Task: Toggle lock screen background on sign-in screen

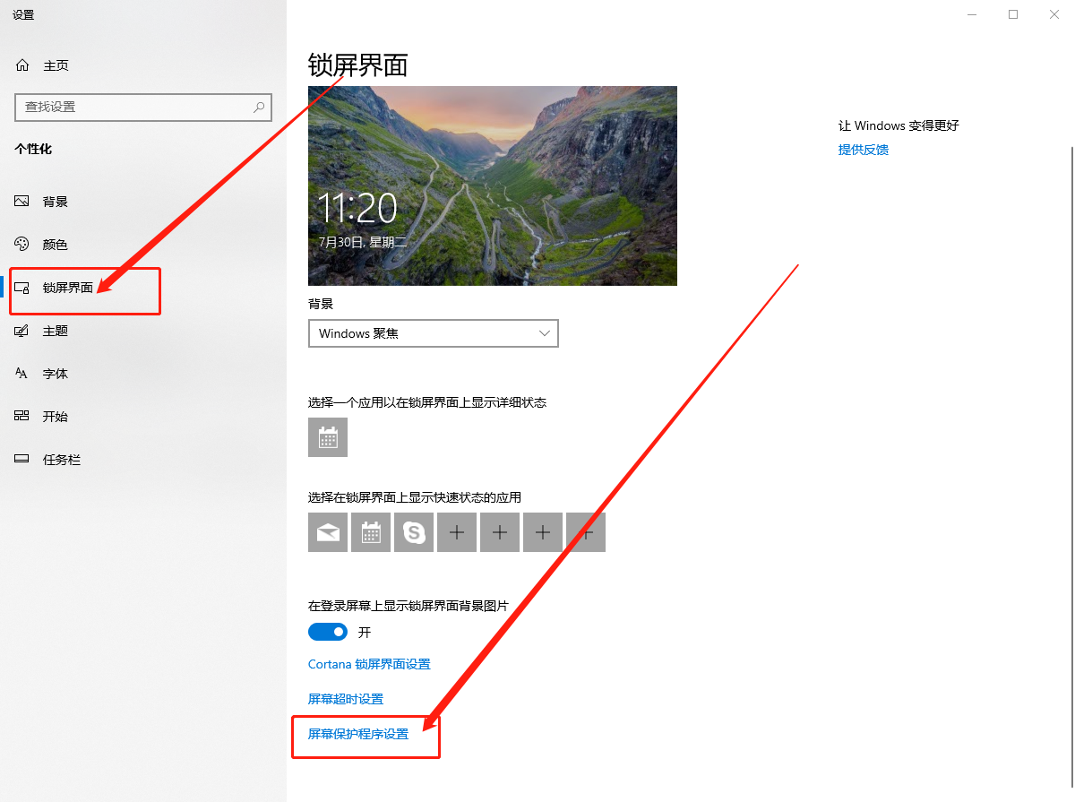Action: [327, 631]
